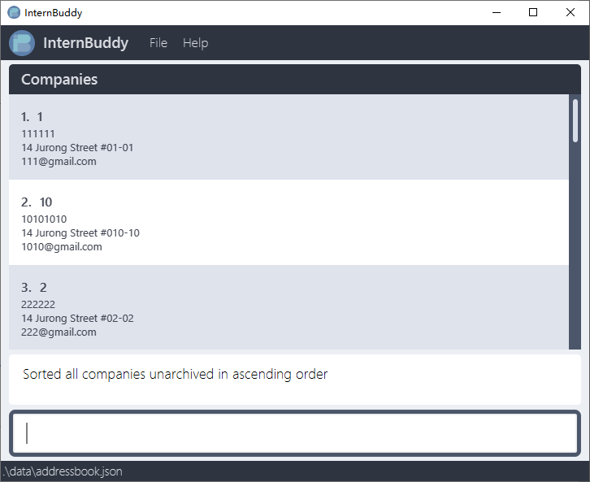590x482 pixels.
Task: Click address 14 Jurong Street #010-10
Action: click(x=80, y=233)
